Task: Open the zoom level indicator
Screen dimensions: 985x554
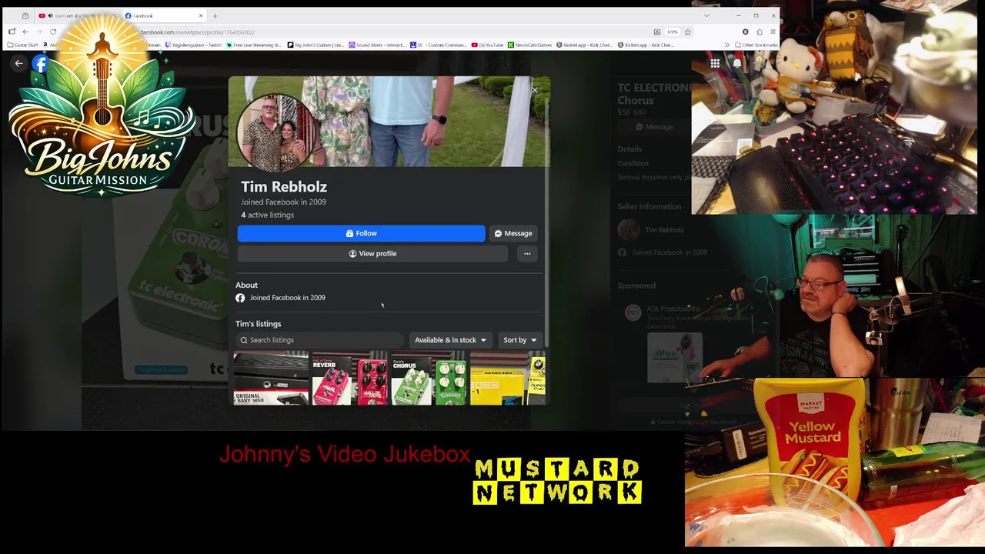Action: [672, 32]
